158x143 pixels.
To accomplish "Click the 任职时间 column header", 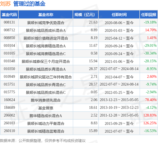I will coord(119,15).
